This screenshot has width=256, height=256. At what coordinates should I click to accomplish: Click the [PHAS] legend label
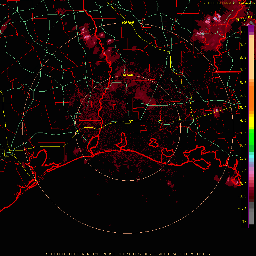[240, 20]
